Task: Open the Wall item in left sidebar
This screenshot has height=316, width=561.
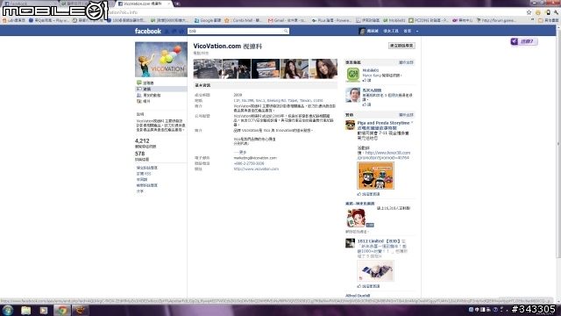Action: [148, 83]
